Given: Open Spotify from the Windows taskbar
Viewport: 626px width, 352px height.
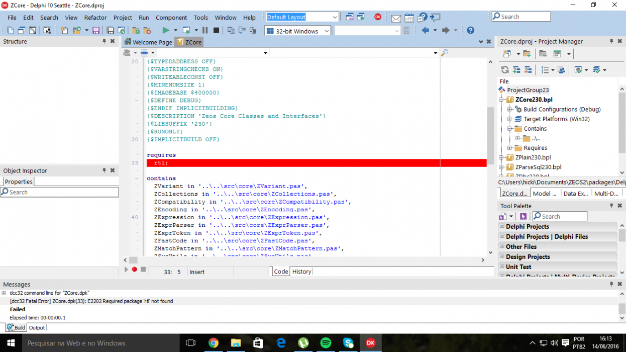Looking at the screenshot, I should (x=326, y=343).
